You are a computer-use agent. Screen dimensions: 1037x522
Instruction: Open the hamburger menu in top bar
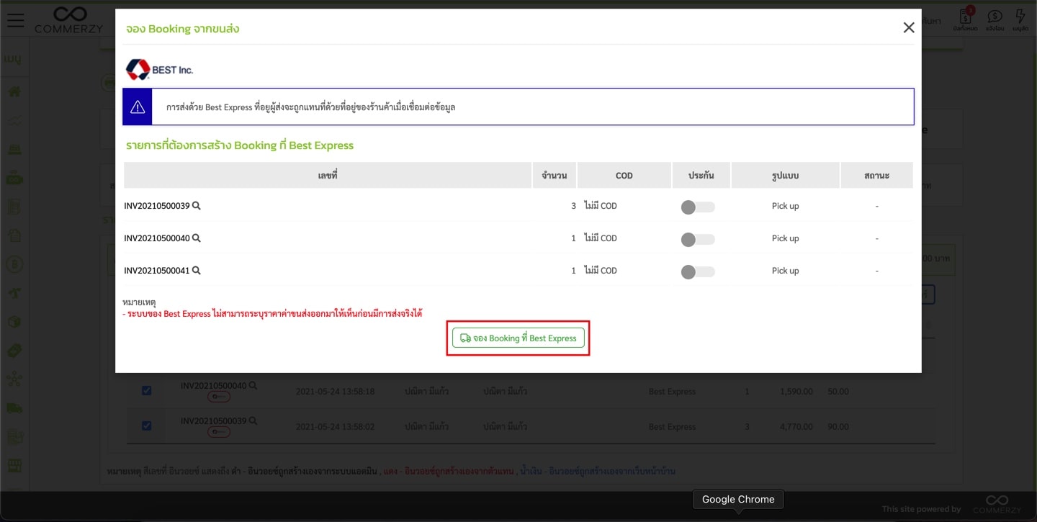(x=15, y=20)
